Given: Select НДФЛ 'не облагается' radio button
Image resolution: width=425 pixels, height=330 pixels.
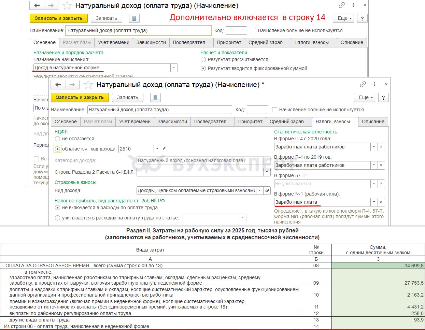Looking at the screenshot, I should click(x=57, y=139).
